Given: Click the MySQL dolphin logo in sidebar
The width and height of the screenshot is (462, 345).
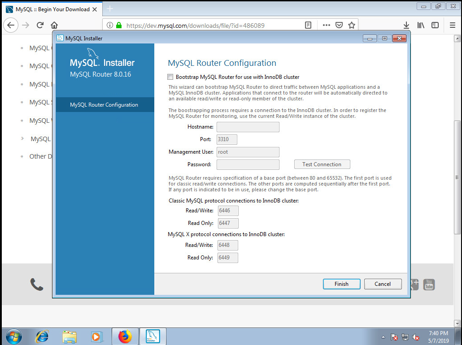Looking at the screenshot, I should [x=92, y=53].
